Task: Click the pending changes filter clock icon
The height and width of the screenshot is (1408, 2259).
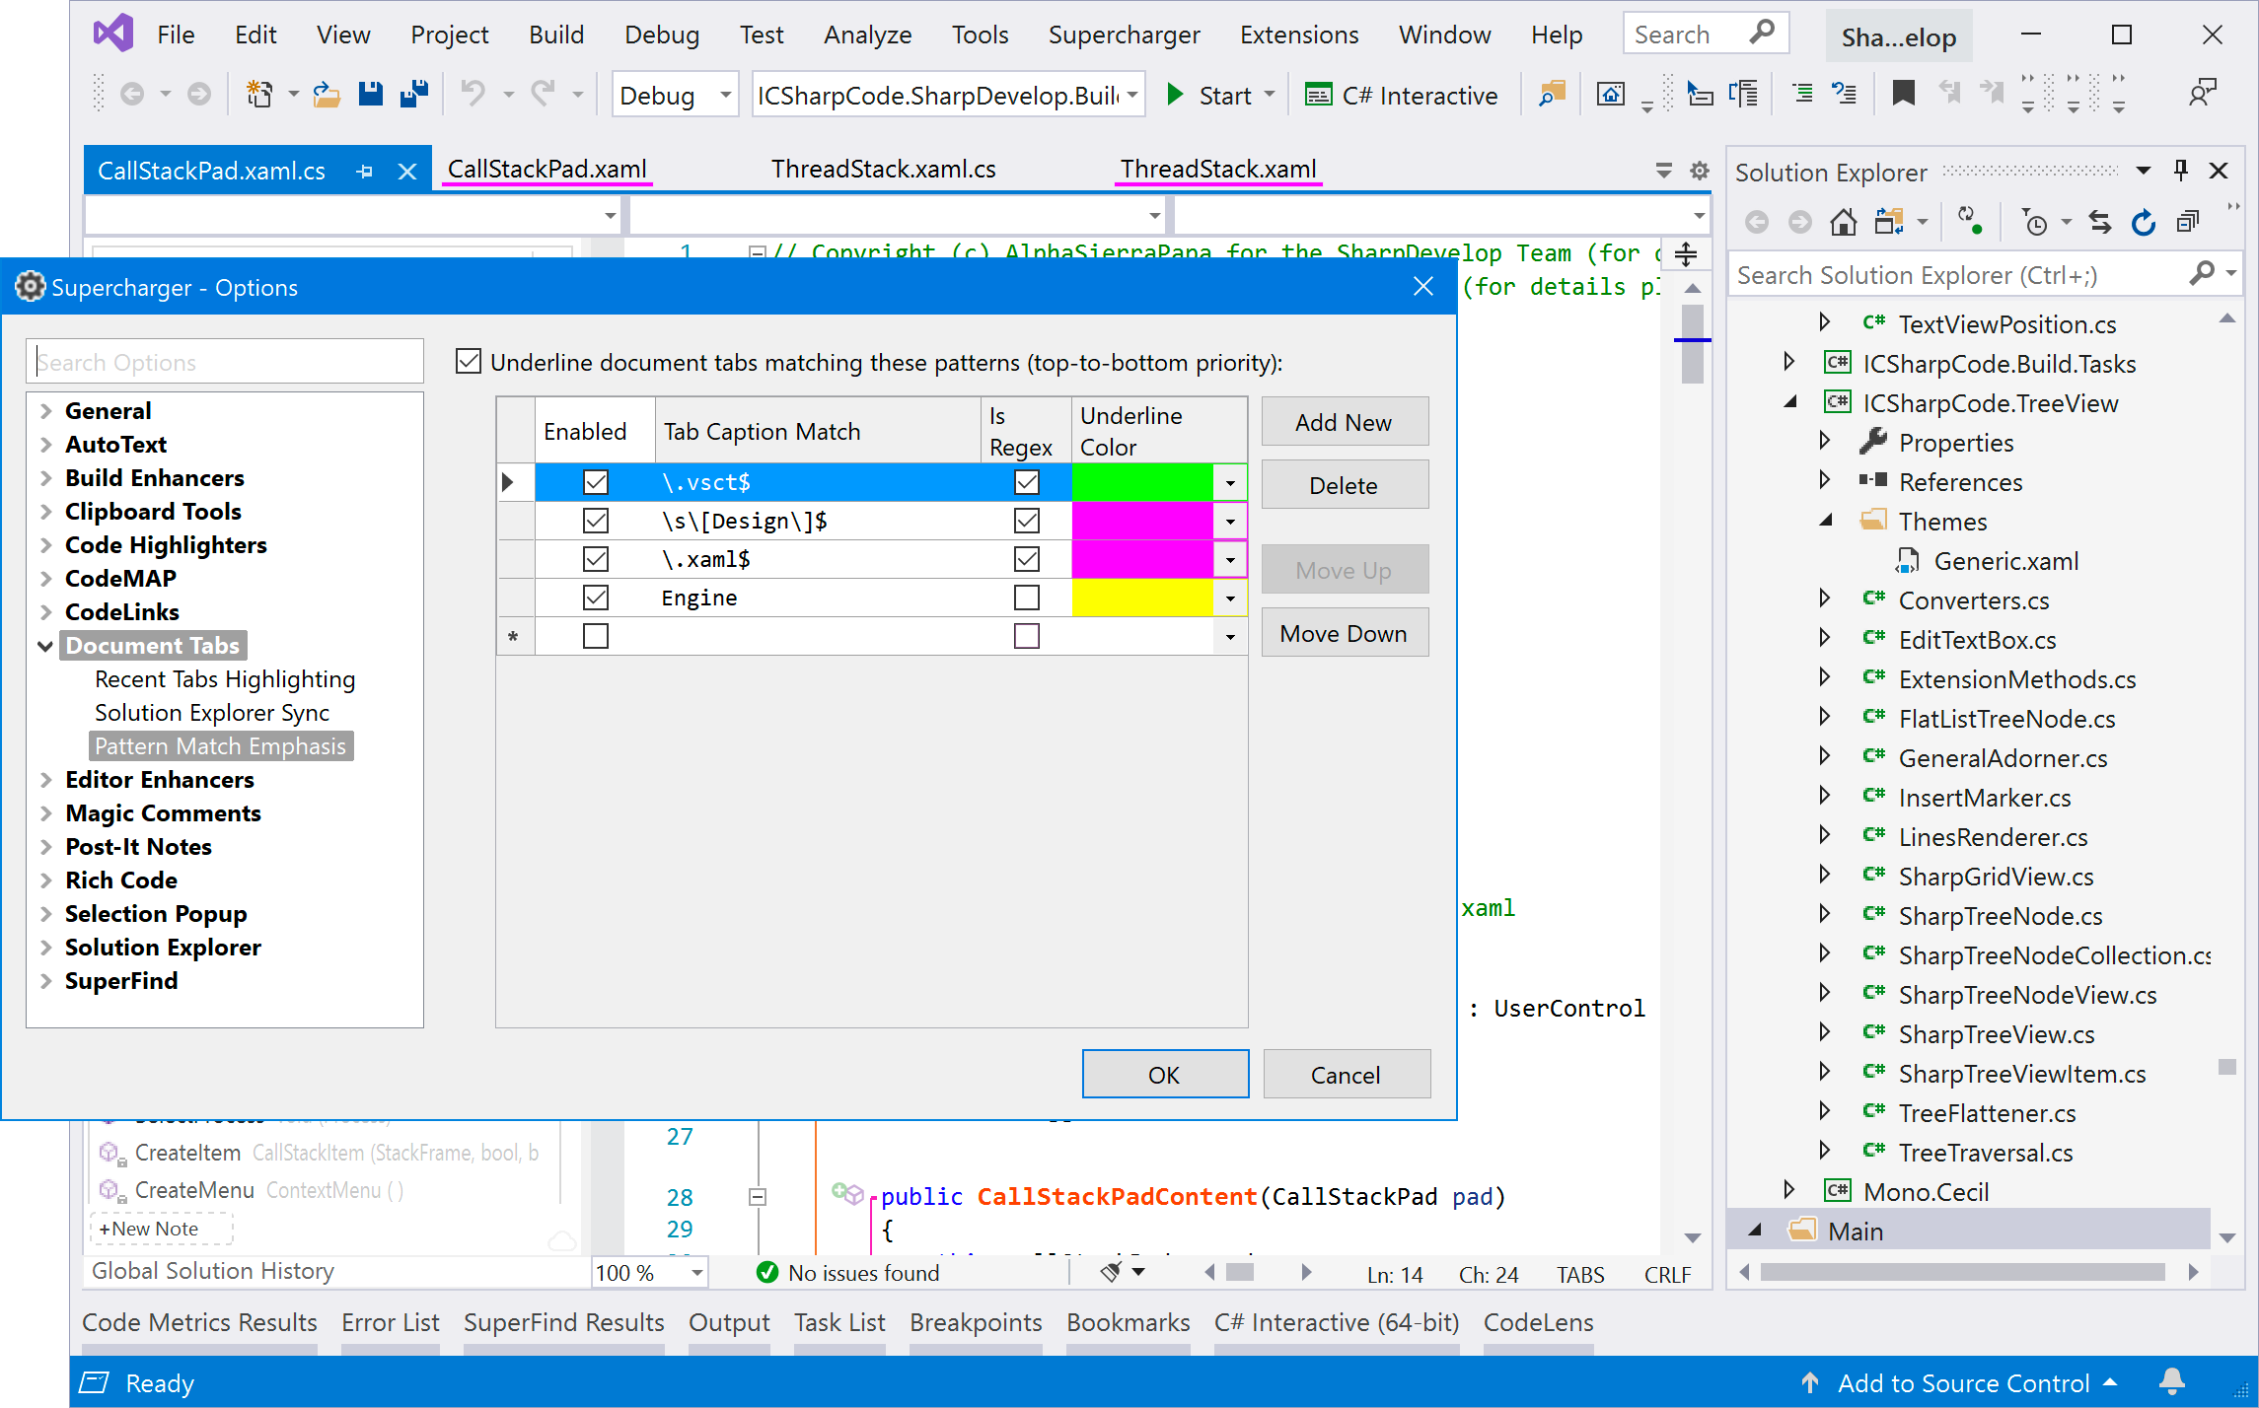Action: tap(2034, 223)
